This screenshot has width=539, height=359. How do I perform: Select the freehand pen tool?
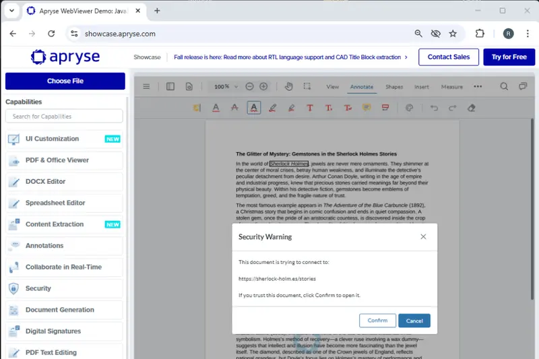coord(273,108)
